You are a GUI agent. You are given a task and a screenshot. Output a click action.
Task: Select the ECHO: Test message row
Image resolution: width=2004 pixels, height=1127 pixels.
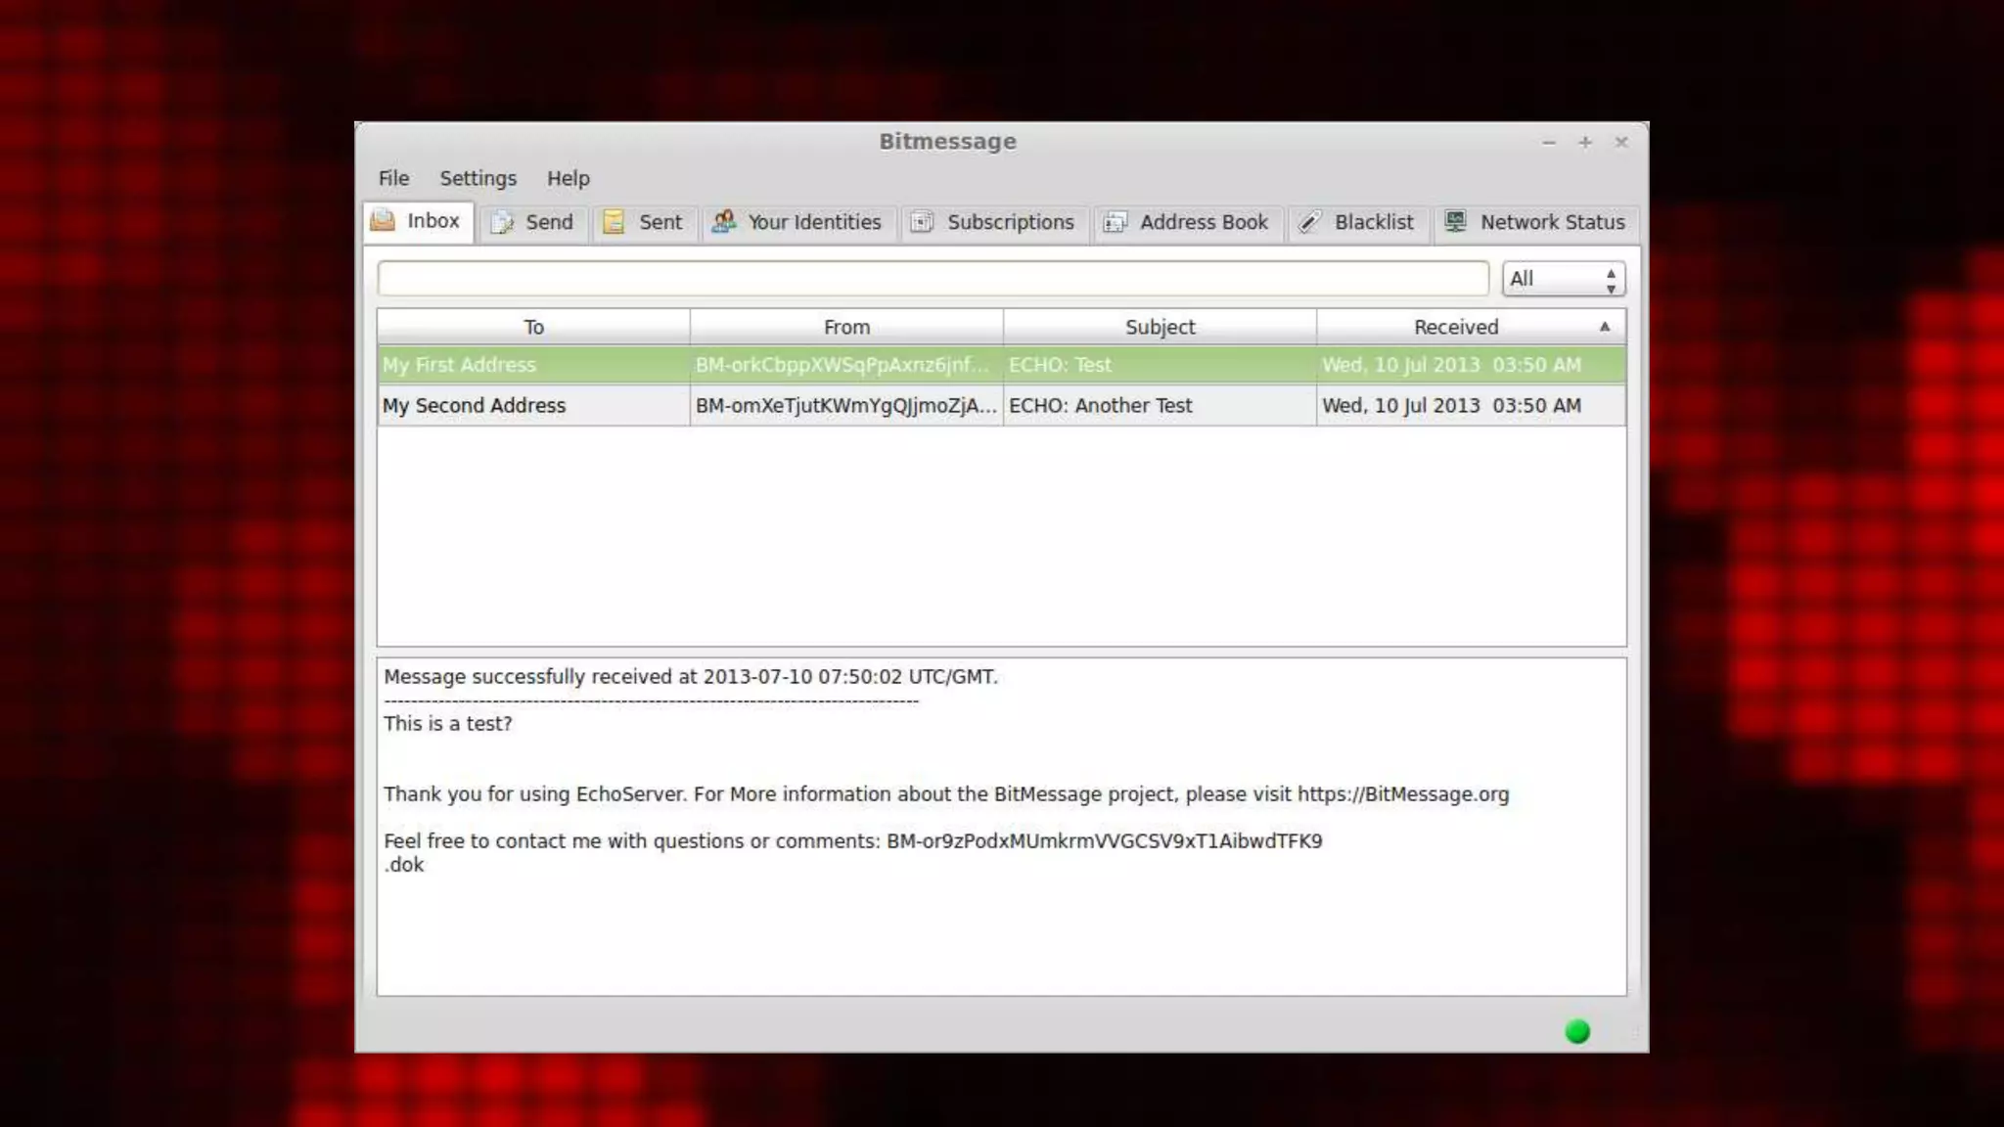tap(1060, 365)
